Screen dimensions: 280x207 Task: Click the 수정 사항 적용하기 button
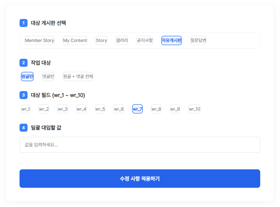pyautogui.click(x=140, y=178)
